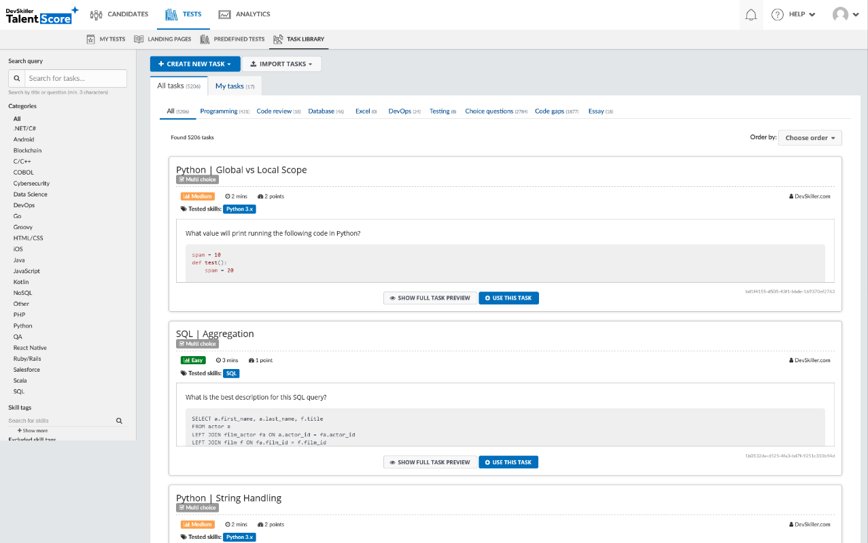Open the Analytics section icon

pos(226,14)
